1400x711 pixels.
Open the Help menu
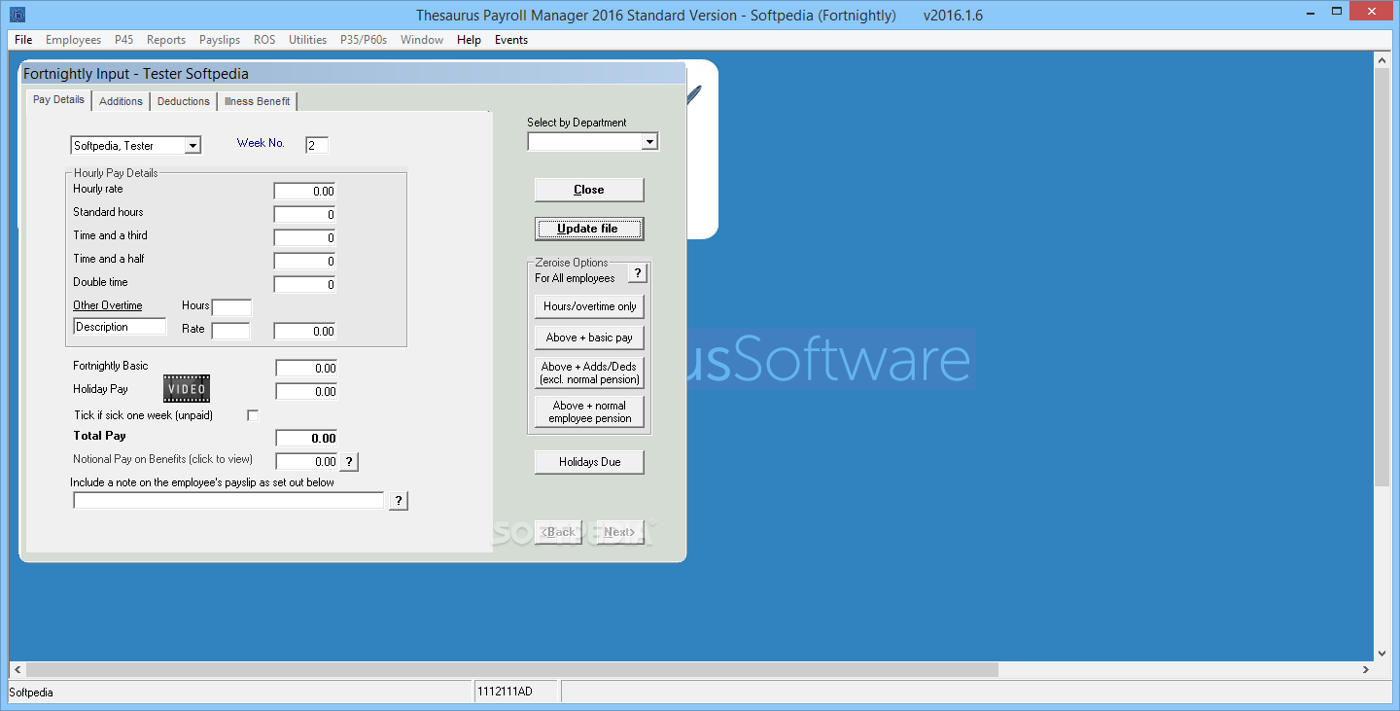(x=469, y=40)
